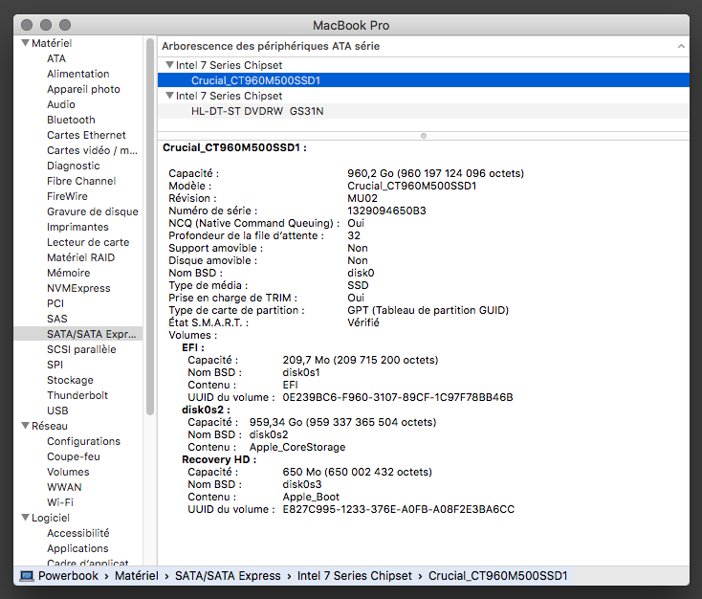702x599 pixels.
Task: Click SATA/SATA Express in path bar
Action: [x=228, y=576]
